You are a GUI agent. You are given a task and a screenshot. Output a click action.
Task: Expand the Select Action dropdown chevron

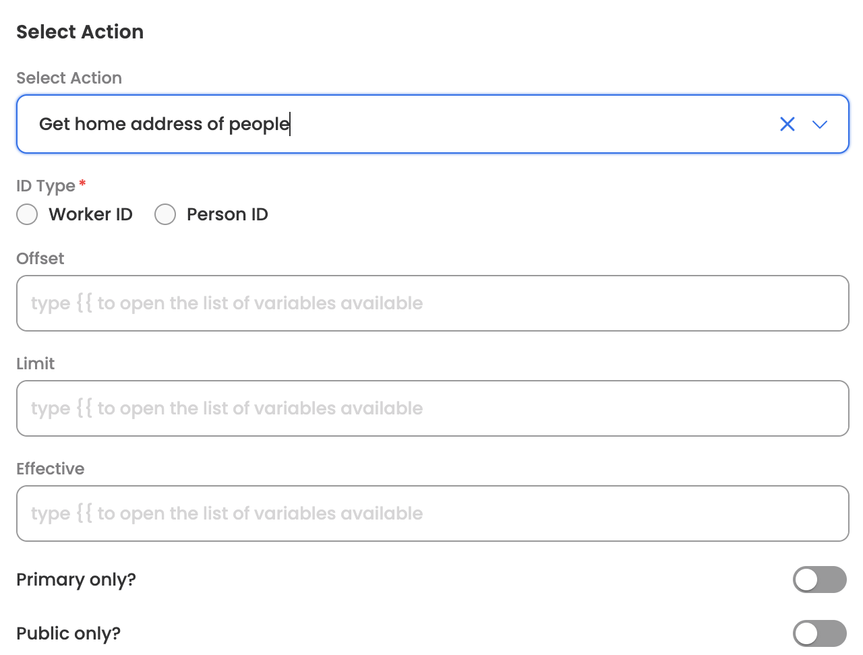point(819,124)
